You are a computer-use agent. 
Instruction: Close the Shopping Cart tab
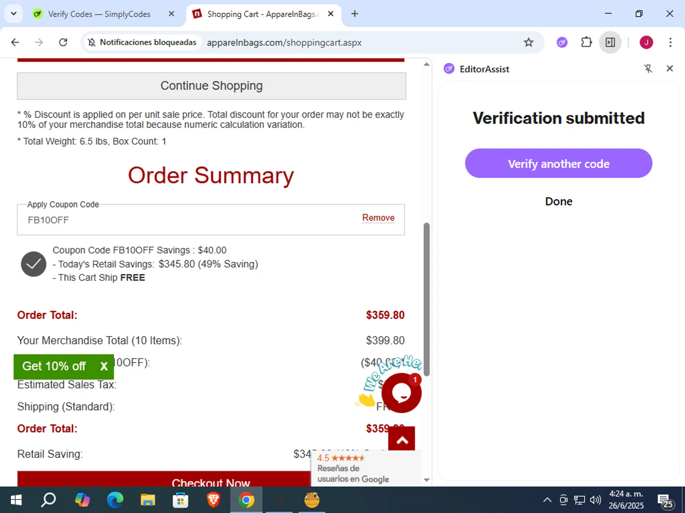click(331, 14)
